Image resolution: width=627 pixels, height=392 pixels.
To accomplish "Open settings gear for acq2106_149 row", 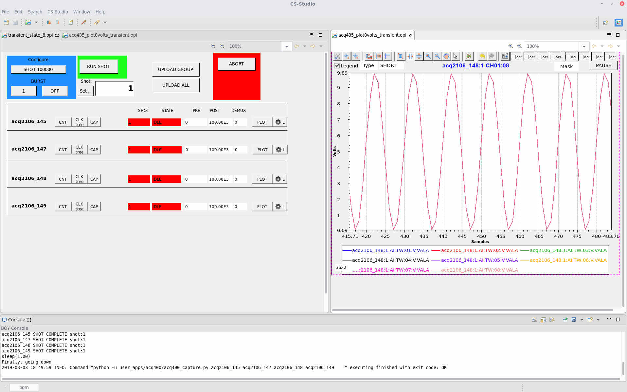I will tap(280, 206).
